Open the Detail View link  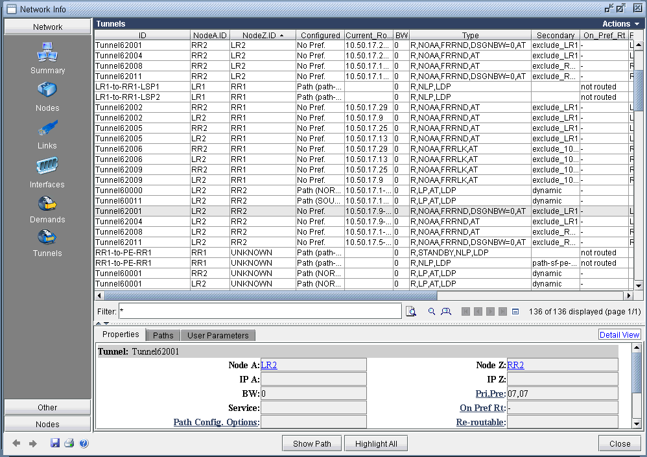coord(619,334)
